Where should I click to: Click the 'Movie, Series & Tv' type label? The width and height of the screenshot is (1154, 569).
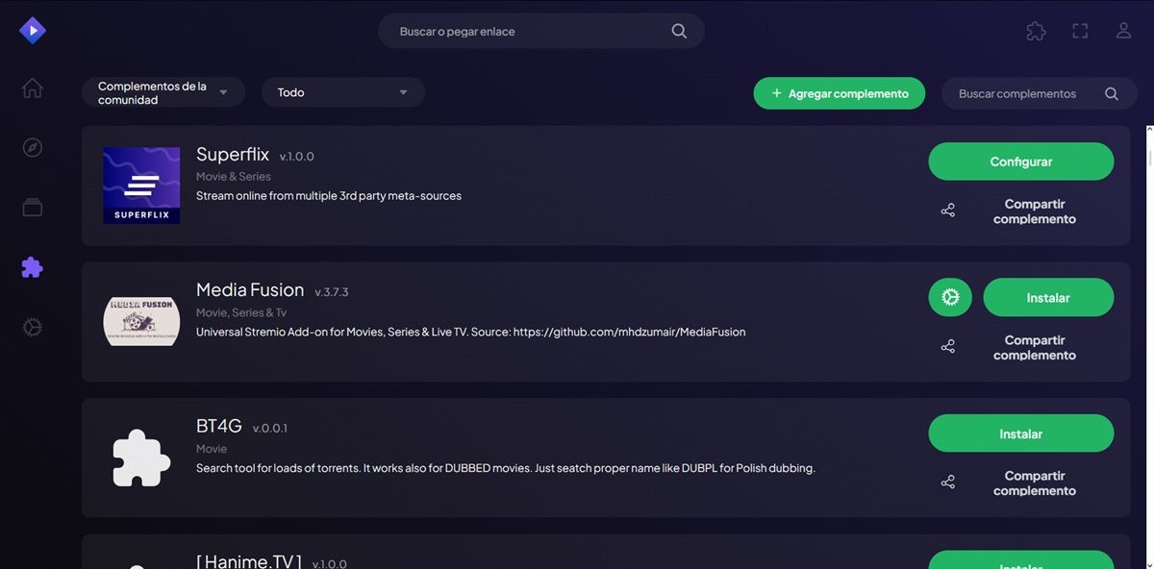tap(241, 312)
